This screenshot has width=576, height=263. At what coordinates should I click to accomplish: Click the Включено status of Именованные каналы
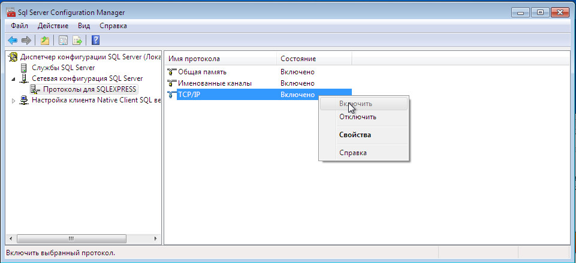(297, 83)
